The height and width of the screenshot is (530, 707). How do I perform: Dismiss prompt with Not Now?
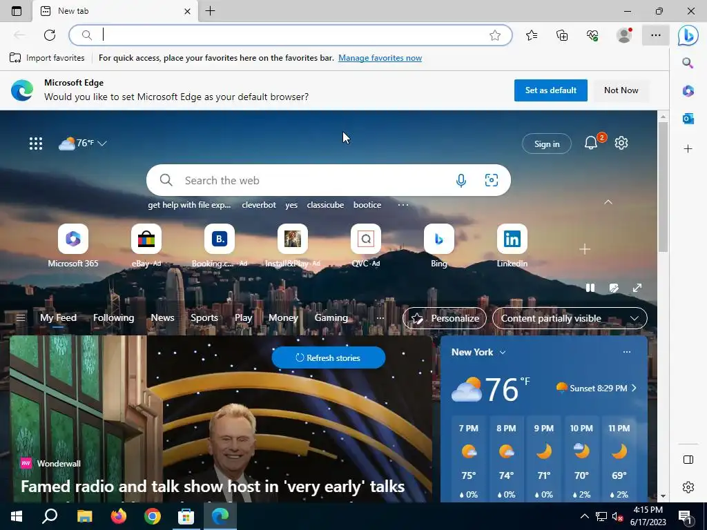point(621,90)
